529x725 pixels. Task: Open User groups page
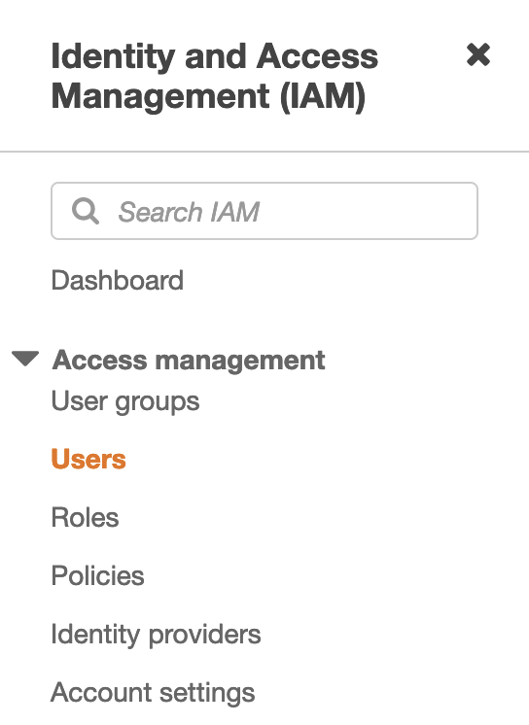[125, 401]
